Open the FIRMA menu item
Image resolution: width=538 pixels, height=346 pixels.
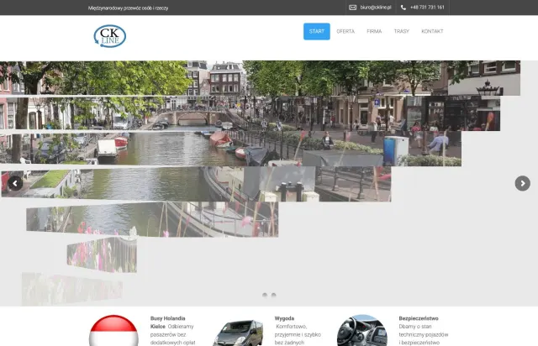pyautogui.click(x=374, y=32)
